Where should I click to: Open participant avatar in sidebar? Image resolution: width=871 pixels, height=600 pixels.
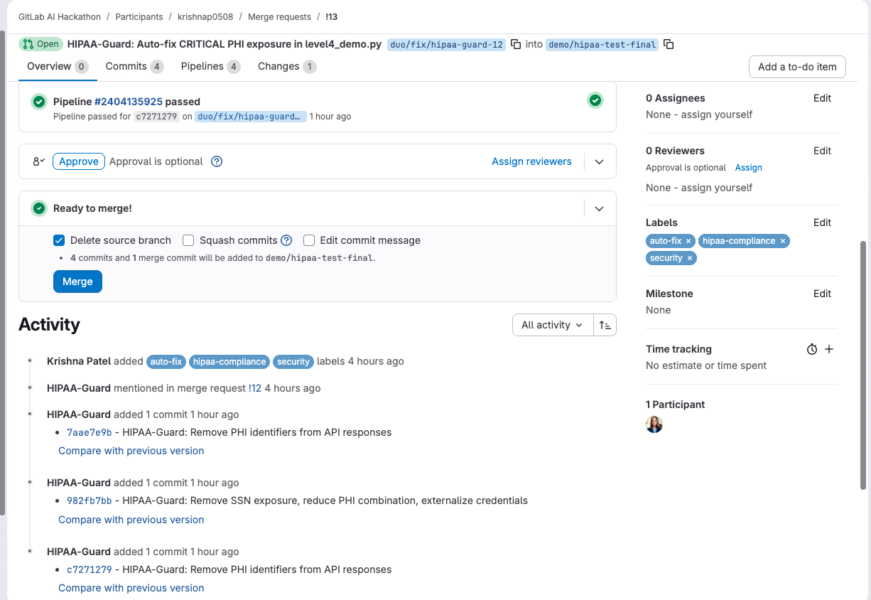(654, 424)
